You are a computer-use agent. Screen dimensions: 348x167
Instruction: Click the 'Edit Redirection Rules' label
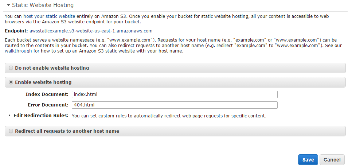41,116
